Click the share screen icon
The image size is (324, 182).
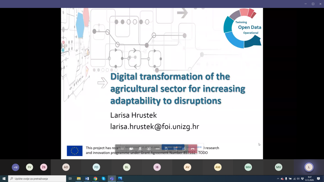pyautogui.click(x=149, y=149)
